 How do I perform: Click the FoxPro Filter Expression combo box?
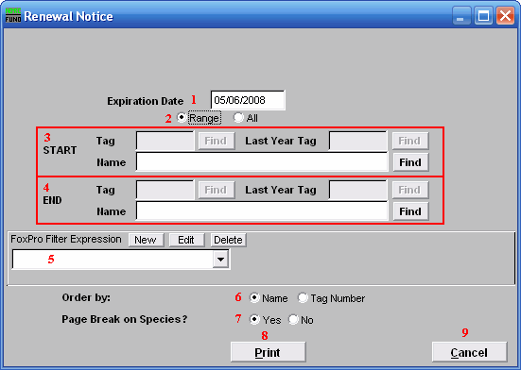click(120, 260)
